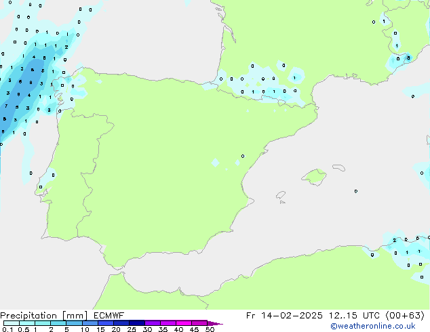The height and width of the screenshot is (332, 430).
Task: Click the small rain spot in eastern Spain
Action: click(216, 162)
